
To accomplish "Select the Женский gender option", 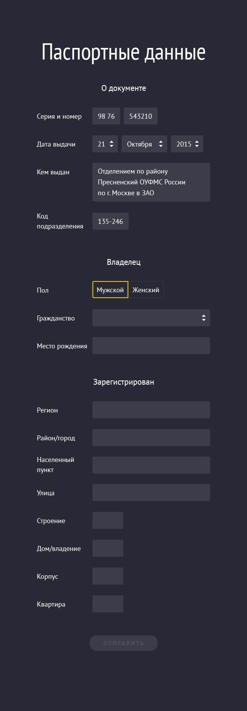I will pyautogui.click(x=146, y=290).
